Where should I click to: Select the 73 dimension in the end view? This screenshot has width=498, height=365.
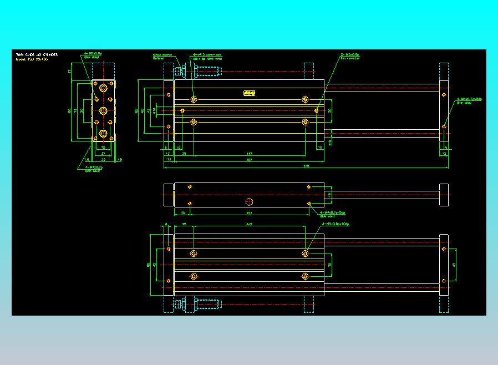75,110
